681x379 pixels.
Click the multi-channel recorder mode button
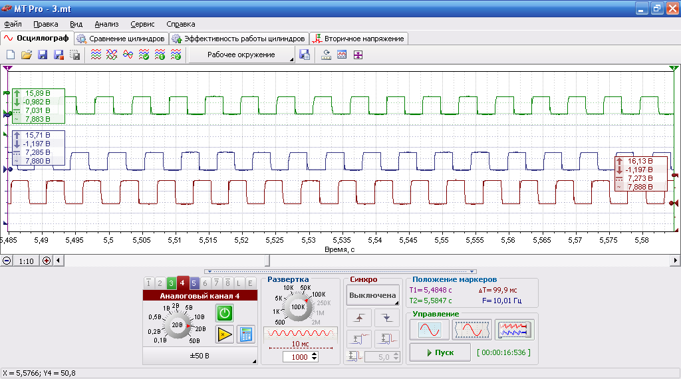(x=514, y=330)
